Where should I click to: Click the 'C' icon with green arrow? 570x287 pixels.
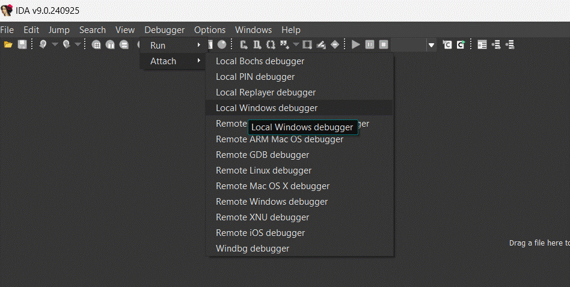461,44
